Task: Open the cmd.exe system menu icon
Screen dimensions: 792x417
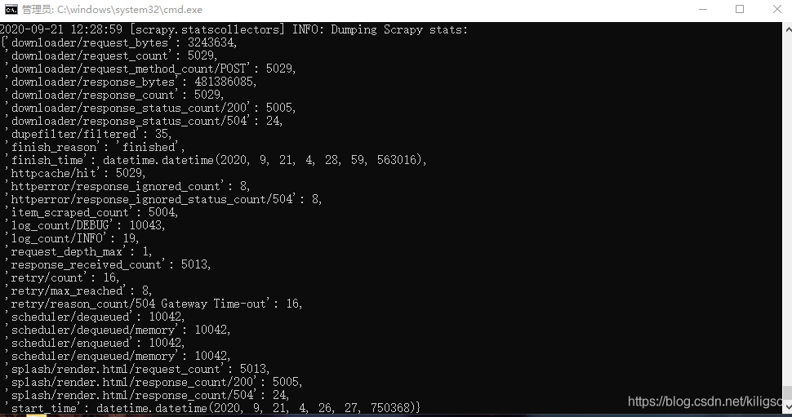Action: click(11, 10)
